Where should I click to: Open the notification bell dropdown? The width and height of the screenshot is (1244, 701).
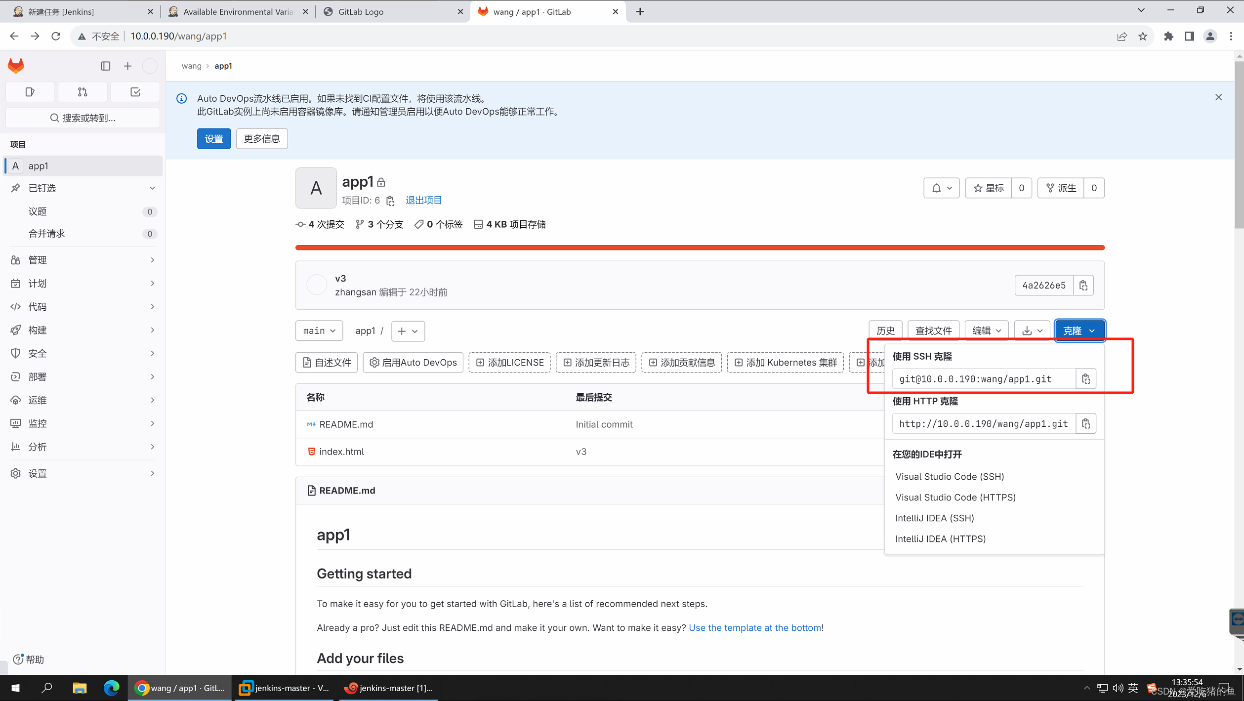coord(942,188)
